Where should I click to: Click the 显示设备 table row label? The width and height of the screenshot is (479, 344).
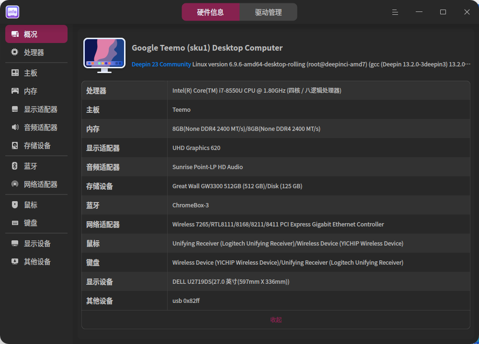(x=100, y=282)
